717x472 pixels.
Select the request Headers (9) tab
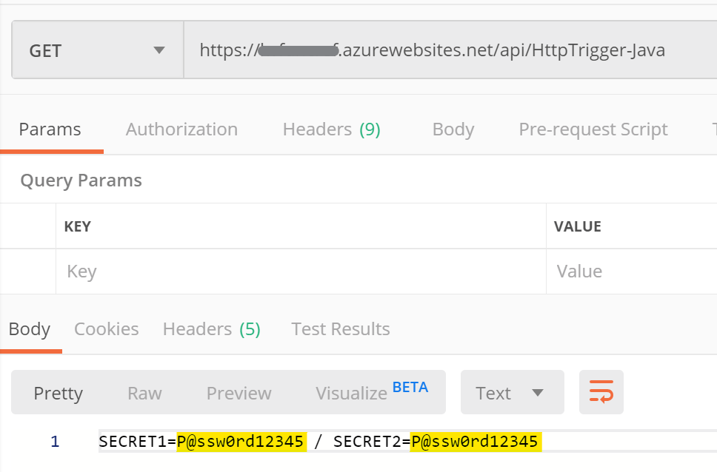[331, 129]
